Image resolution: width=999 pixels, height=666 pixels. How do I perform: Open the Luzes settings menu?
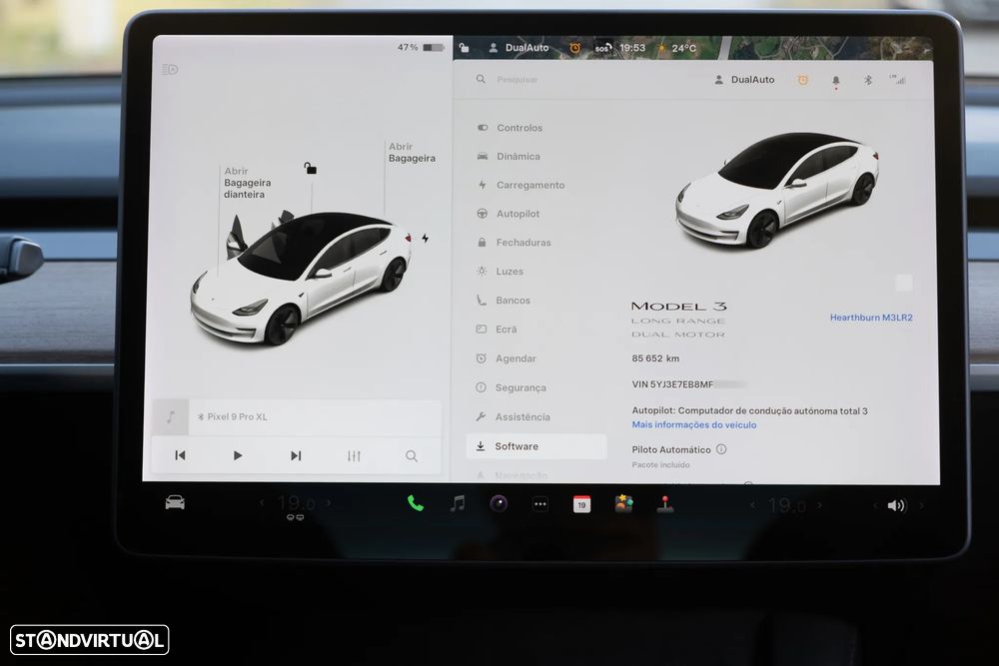[x=500, y=272]
